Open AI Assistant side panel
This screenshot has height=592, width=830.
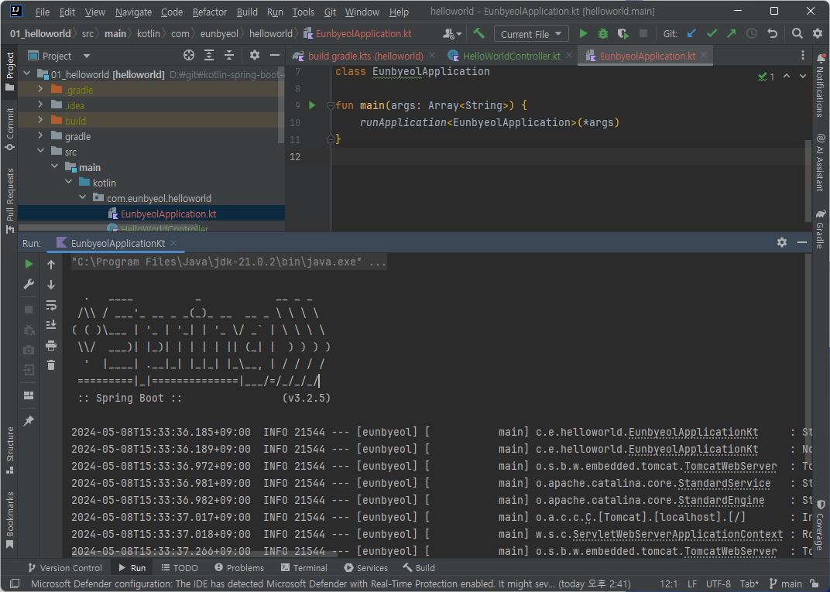point(821,163)
